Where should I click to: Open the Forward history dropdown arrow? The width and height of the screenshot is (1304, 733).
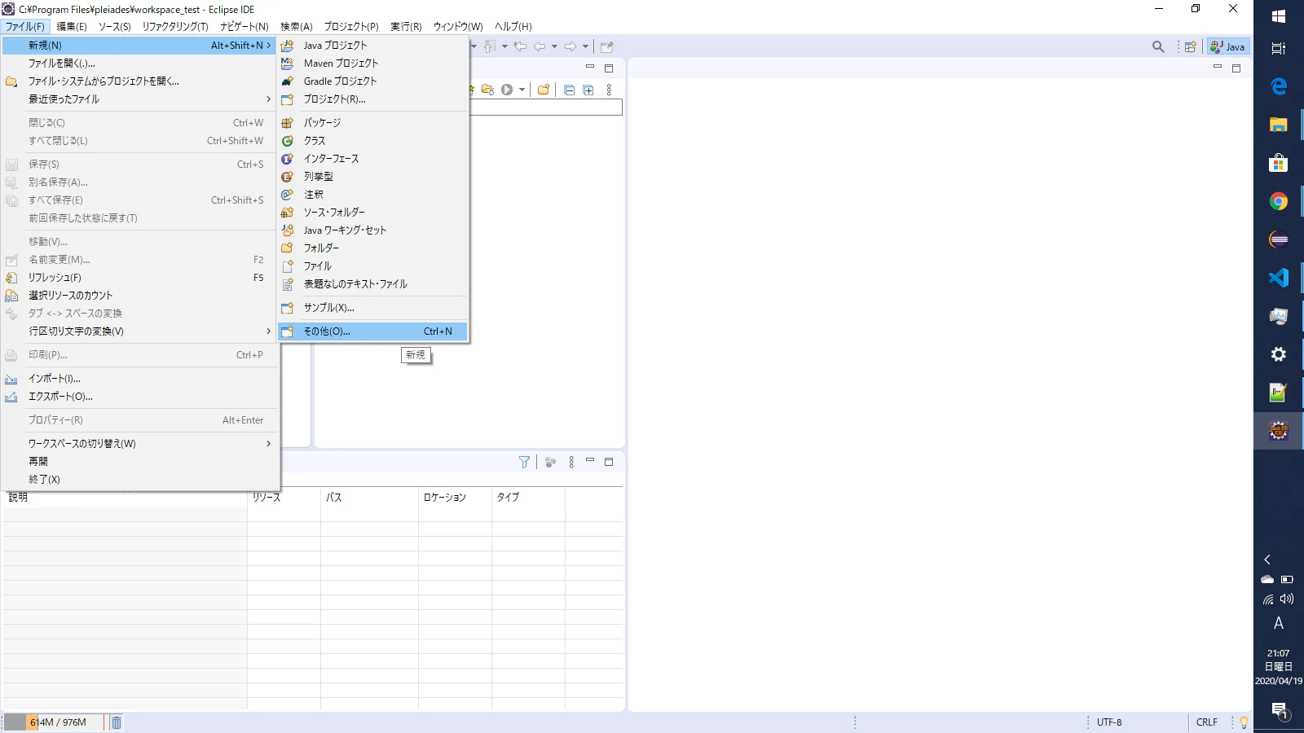click(x=585, y=46)
